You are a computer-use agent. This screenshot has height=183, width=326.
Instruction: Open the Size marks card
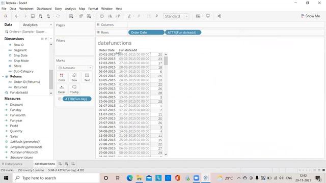click(x=74, y=77)
